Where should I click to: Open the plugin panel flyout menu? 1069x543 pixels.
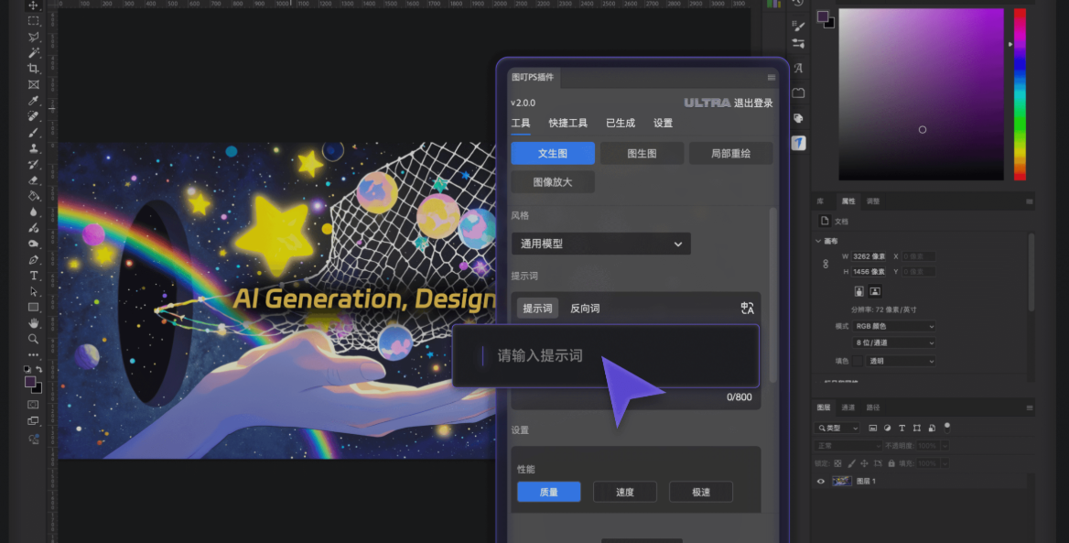tap(771, 78)
